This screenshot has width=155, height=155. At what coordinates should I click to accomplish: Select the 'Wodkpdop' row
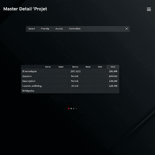click(70, 91)
